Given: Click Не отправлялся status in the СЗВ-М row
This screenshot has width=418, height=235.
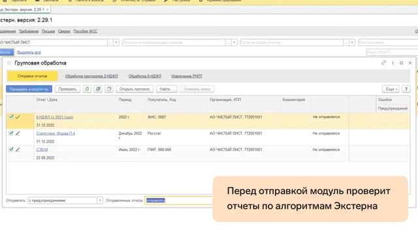Looking at the screenshot, I should [x=326, y=149].
